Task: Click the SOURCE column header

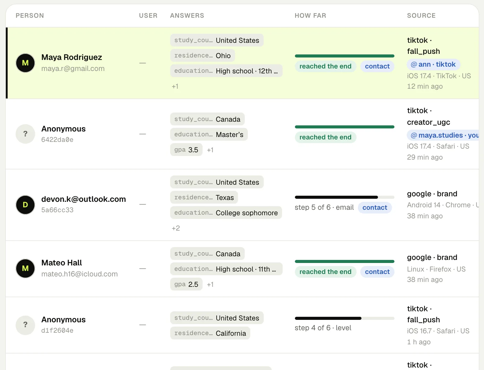Action: point(421,16)
